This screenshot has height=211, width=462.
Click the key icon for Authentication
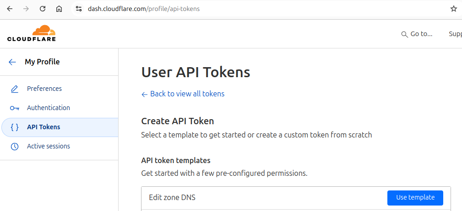(x=15, y=108)
